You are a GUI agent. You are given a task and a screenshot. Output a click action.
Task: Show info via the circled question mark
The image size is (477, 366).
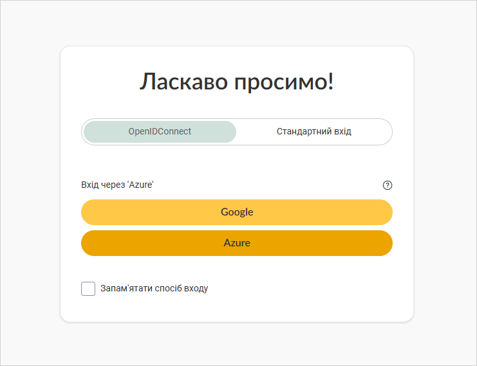[x=388, y=185]
